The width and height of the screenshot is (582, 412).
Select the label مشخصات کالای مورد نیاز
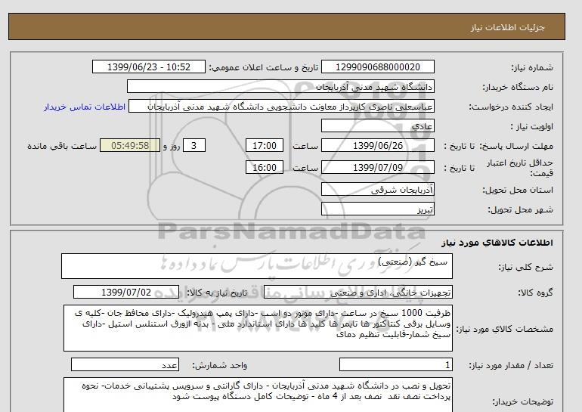504,329
